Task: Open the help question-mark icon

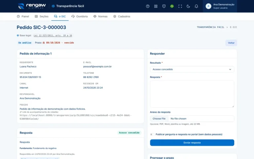Action: 148,6
